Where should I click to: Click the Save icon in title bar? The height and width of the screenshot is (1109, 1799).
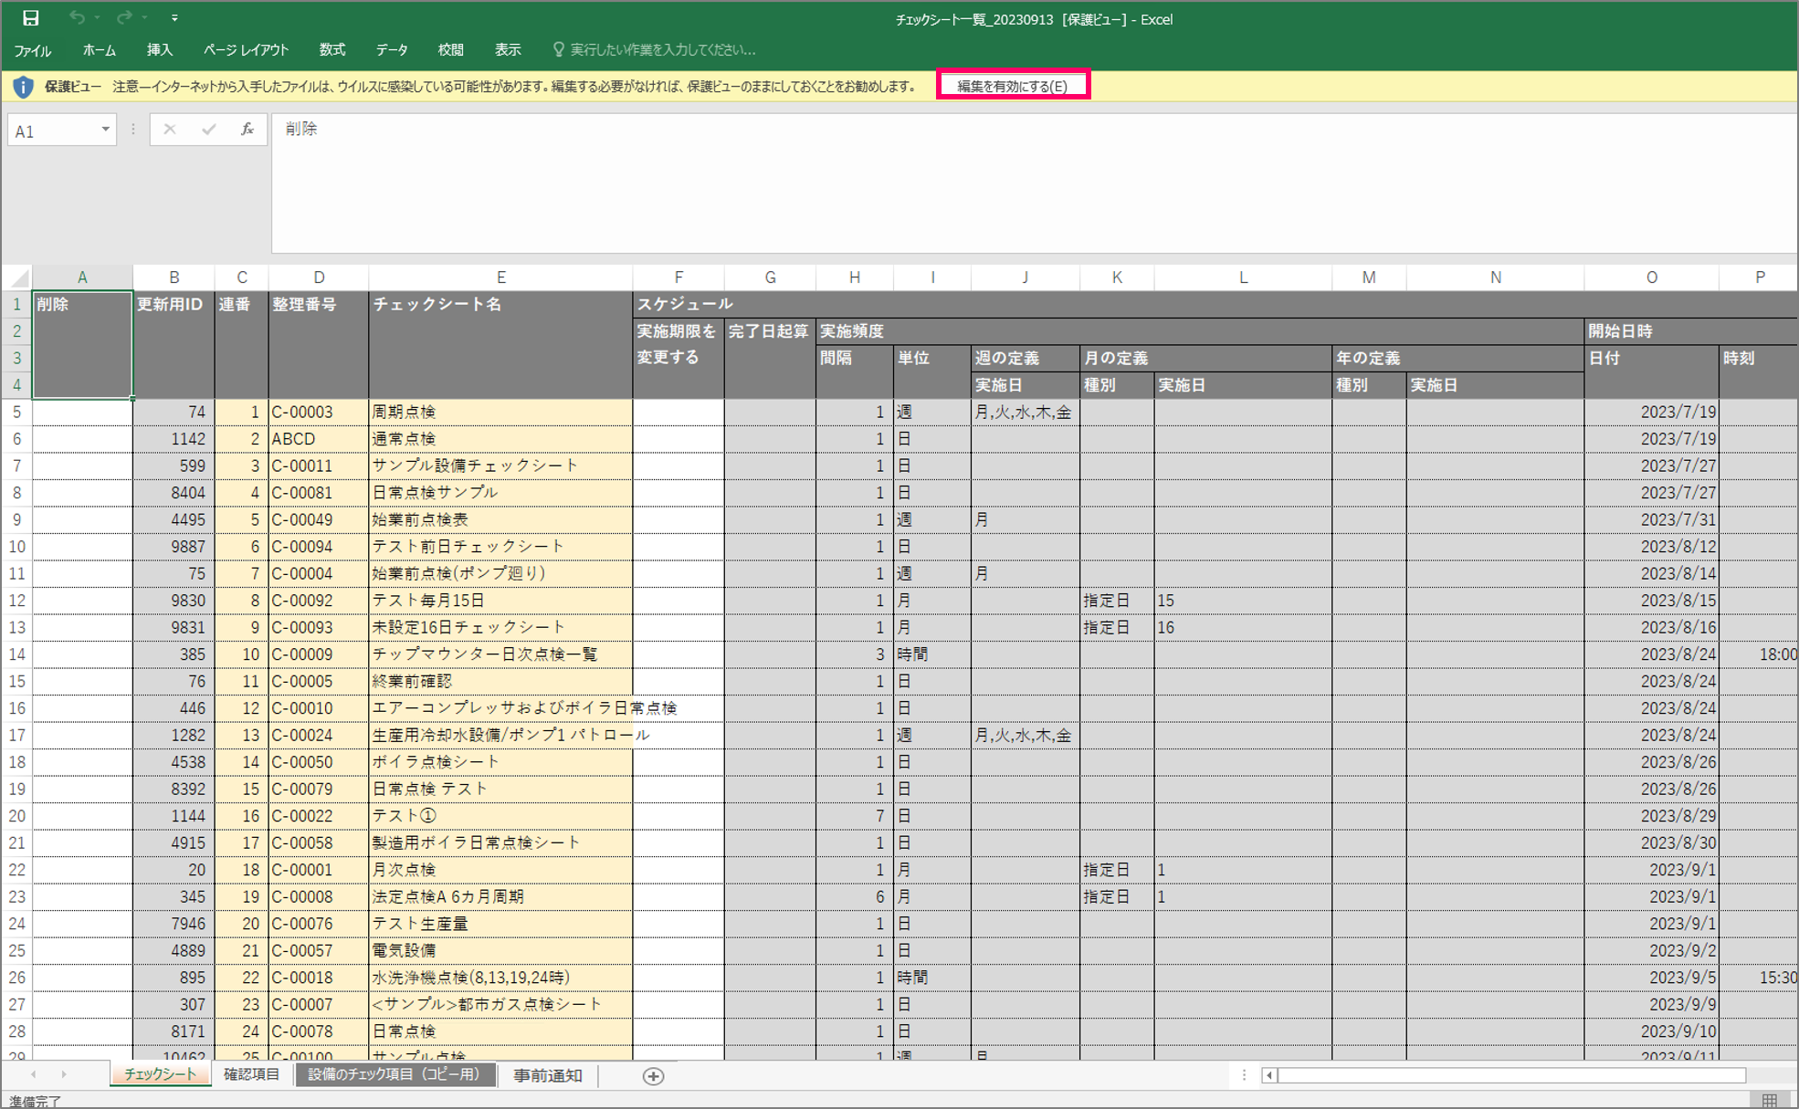30,18
